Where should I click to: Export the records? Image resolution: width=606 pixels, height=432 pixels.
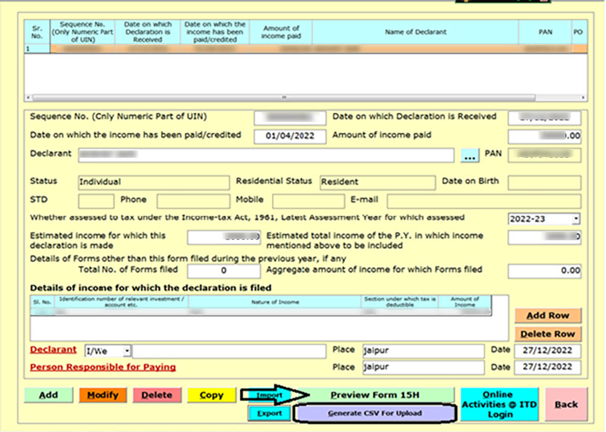point(268,413)
